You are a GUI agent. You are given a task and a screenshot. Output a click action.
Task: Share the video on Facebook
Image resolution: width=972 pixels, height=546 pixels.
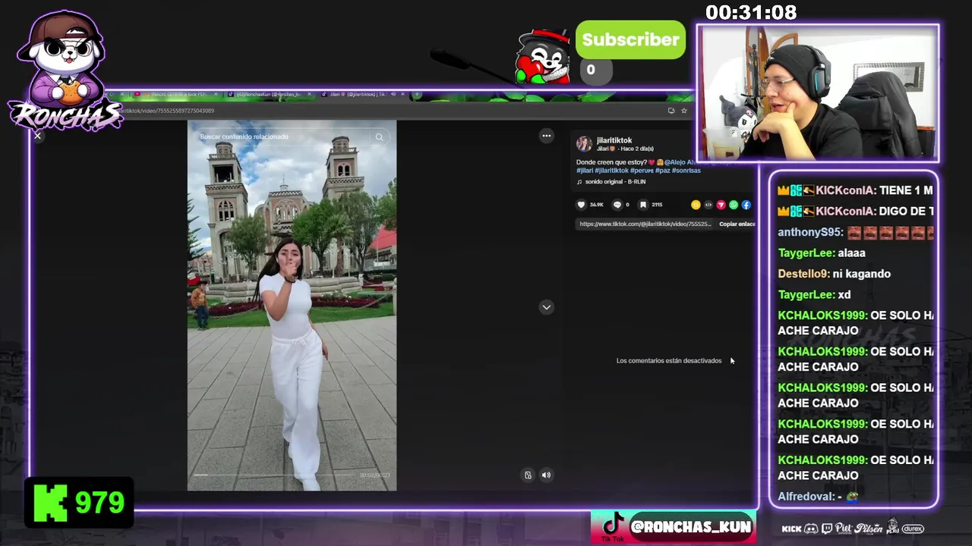(746, 205)
